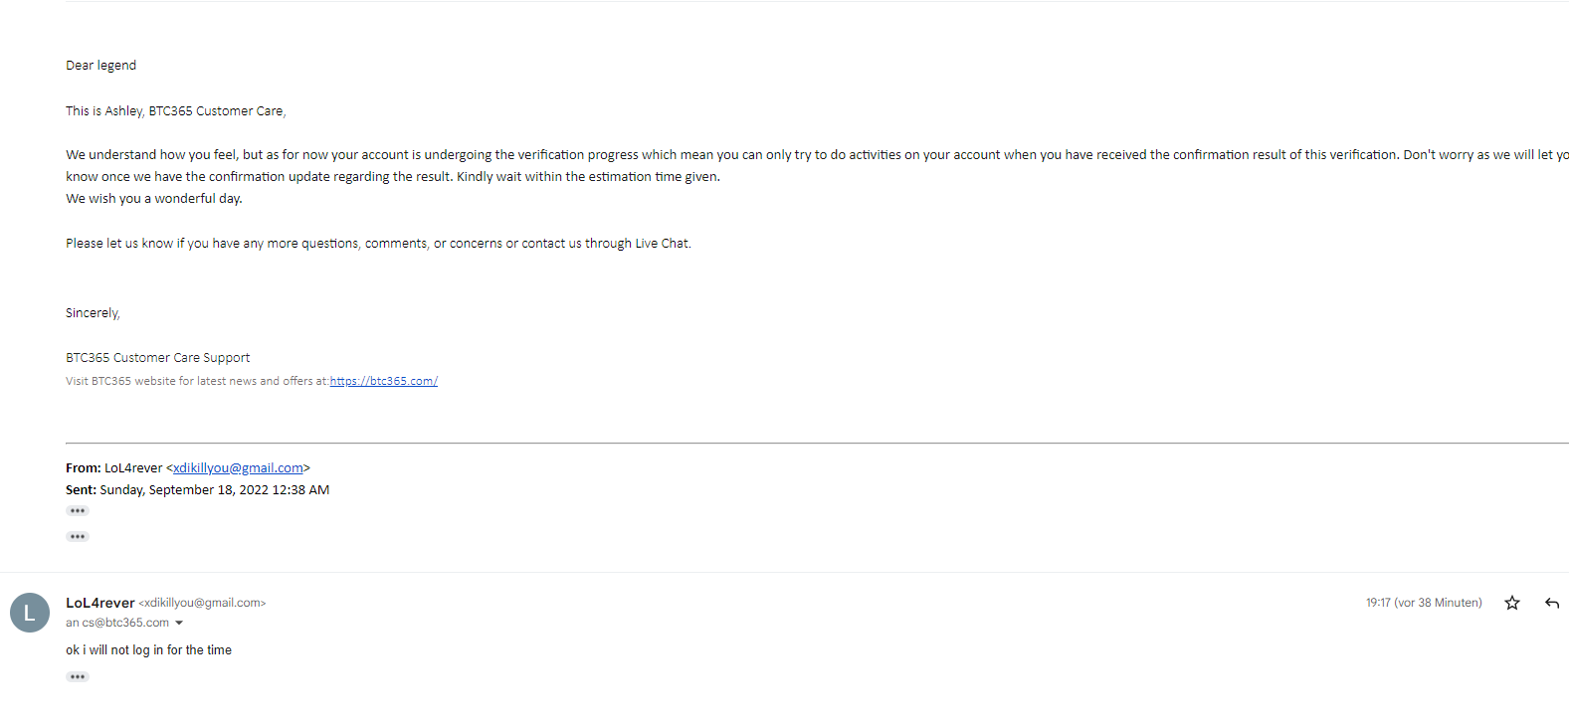Screen dimensions: 1569x726
Task: Click the bold sender name LoL4rever
Action: point(99,603)
